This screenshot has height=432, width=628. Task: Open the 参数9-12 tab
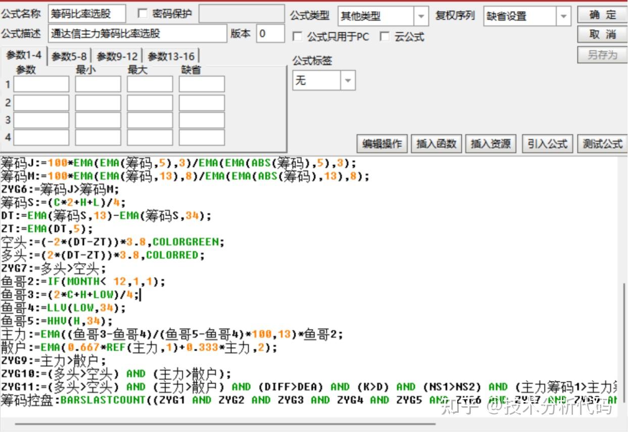pyautogui.click(x=117, y=56)
